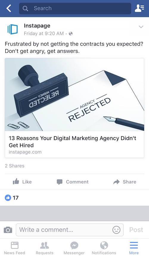The width and height of the screenshot is (149, 256).
Task: Tap the camera icon beside comment box
Action: [8, 230]
